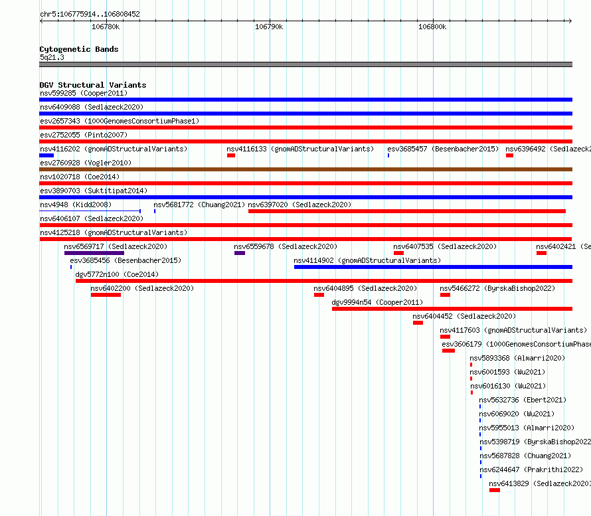Click the nsv5687828 (Chuang2021) label
Screen dimensions: 591x516
pos(525,456)
